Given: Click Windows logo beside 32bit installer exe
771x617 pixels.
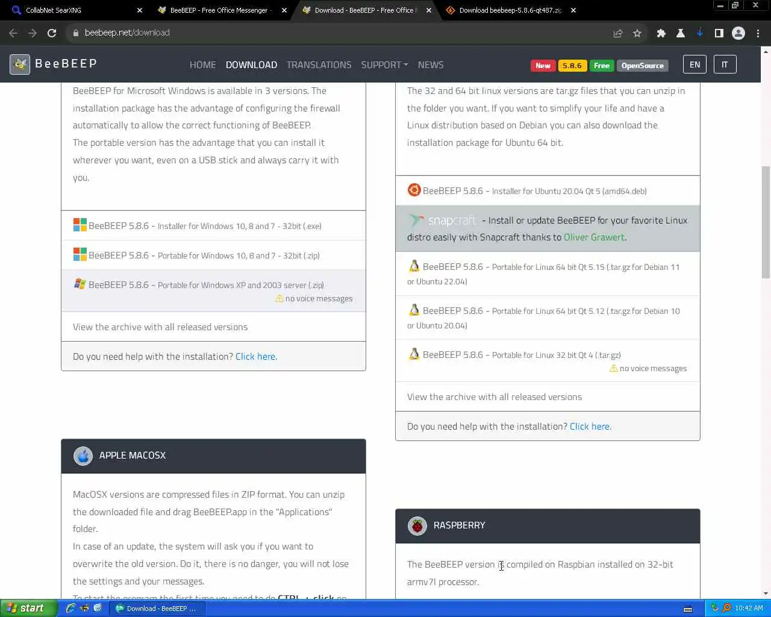Looking at the screenshot, I should pos(80,225).
